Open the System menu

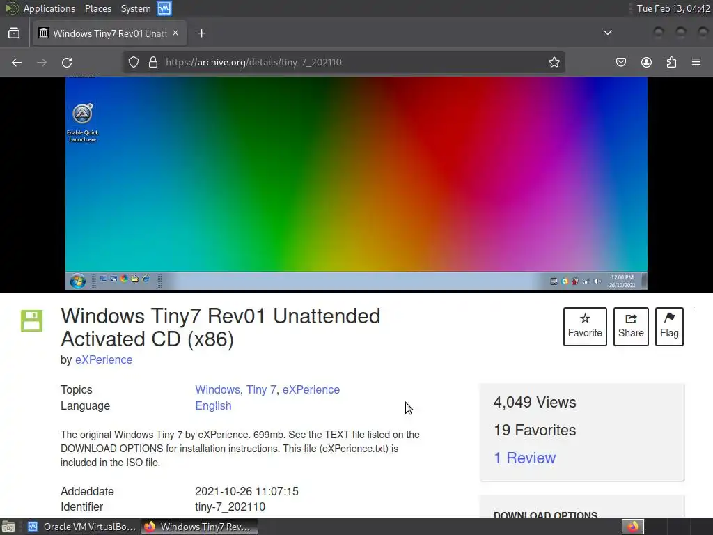tap(136, 8)
